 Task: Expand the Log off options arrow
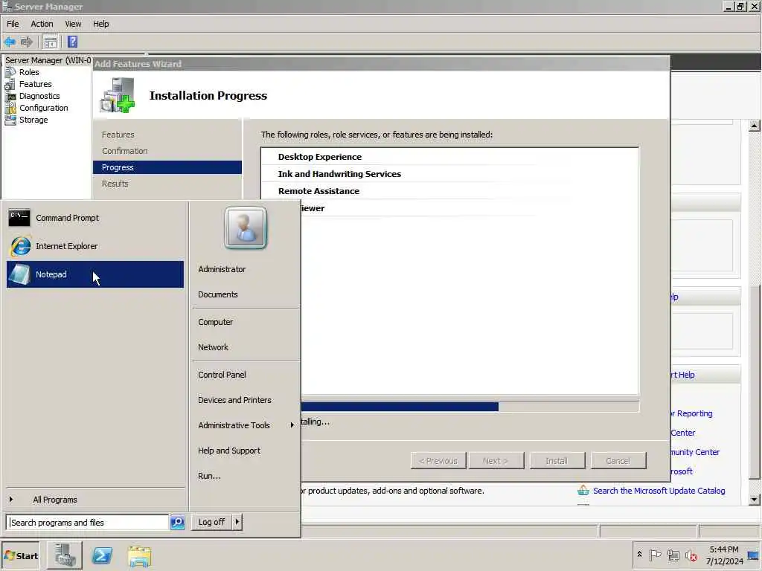[x=237, y=522]
